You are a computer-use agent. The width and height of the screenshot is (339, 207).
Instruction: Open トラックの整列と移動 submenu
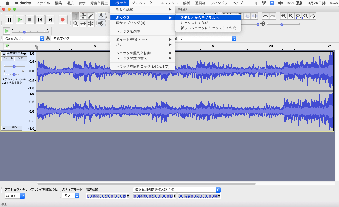coord(143,53)
